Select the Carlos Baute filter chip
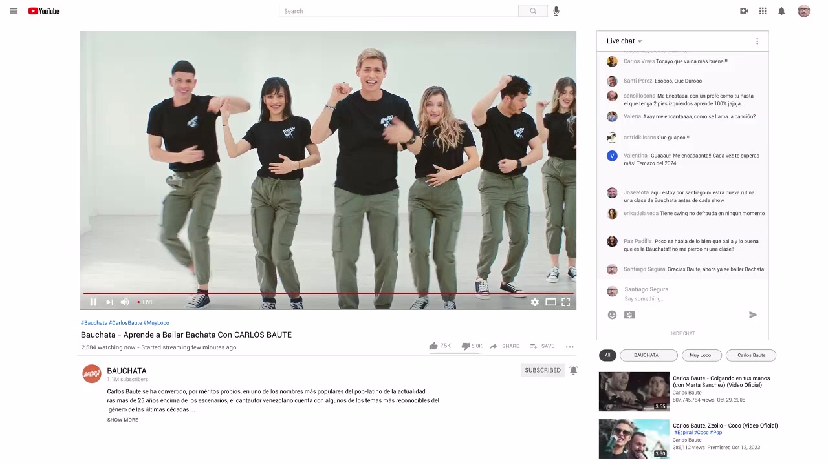The image size is (828, 465). [x=751, y=355]
